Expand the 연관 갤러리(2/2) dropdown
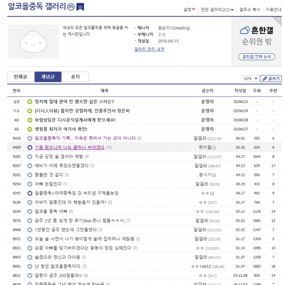Screen dimensions: 283x285 tap(217, 10)
